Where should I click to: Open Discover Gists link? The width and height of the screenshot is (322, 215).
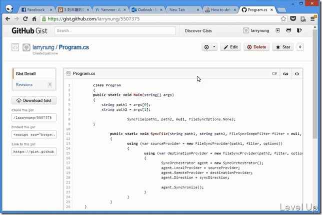pos(198,31)
